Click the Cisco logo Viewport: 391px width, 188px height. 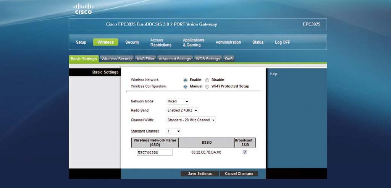(x=83, y=9)
